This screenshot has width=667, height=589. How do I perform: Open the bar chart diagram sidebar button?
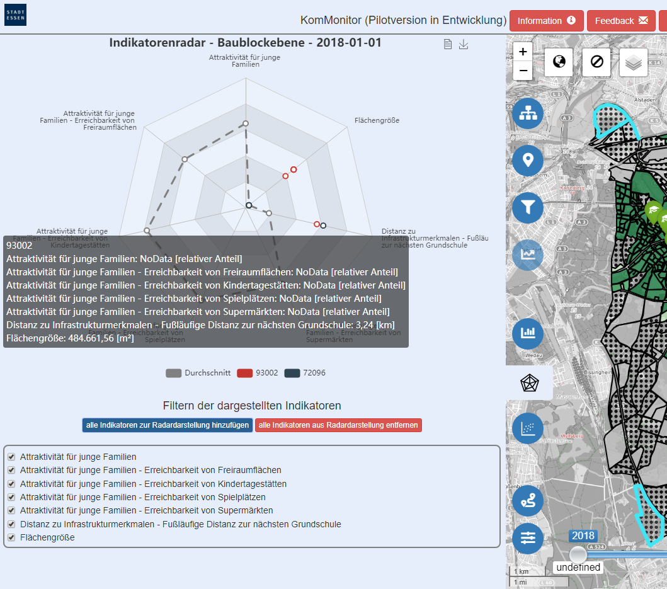[527, 333]
